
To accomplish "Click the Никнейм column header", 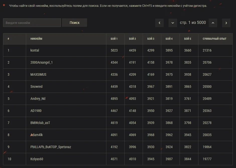I will (x=36, y=39).
